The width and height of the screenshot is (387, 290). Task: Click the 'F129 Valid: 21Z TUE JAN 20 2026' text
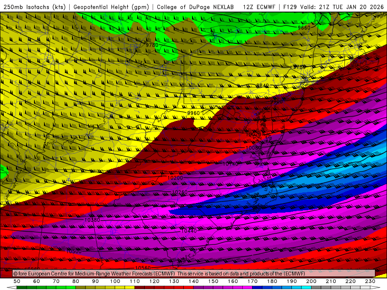coord(333,7)
